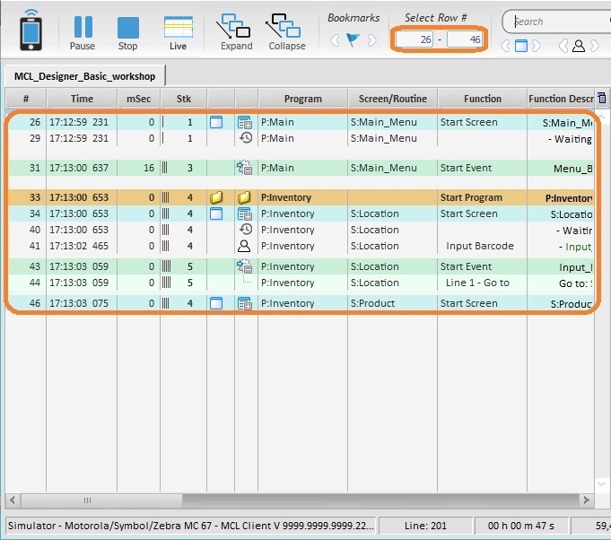
Task: Collapse all trace rows
Action: click(x=285, y=33)
